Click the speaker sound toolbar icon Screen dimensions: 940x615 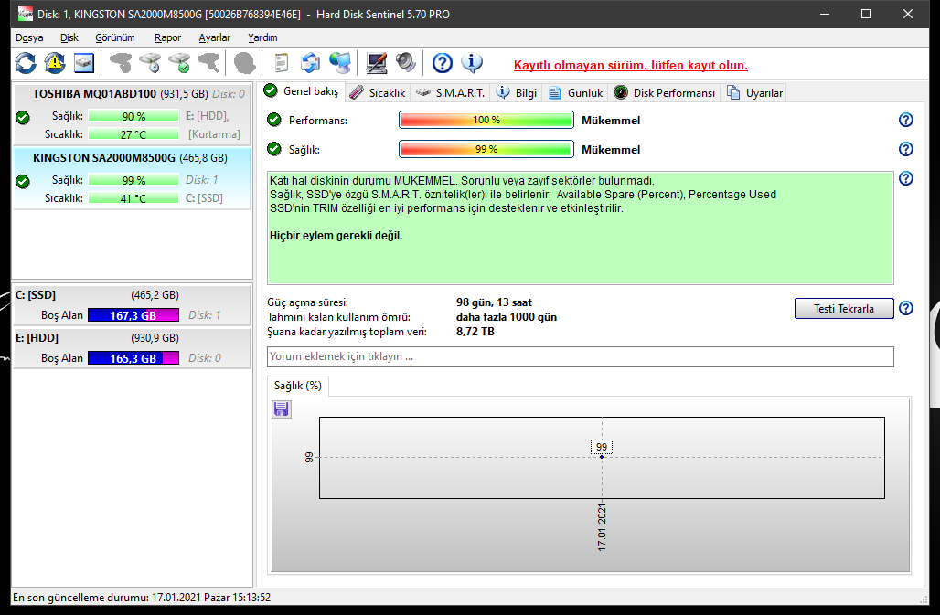(x=406, y=63)
